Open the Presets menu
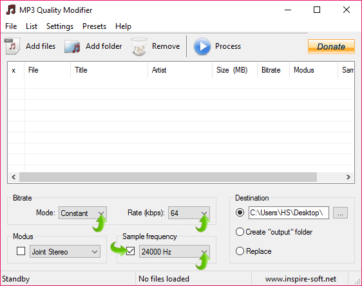The height and width of the screenshot is (286, 362). pyautogui.click(x=94, y=26)
